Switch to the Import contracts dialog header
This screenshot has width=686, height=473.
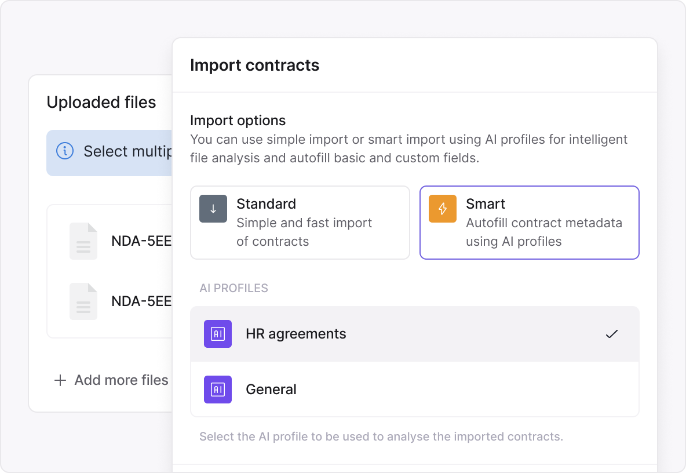255,65
